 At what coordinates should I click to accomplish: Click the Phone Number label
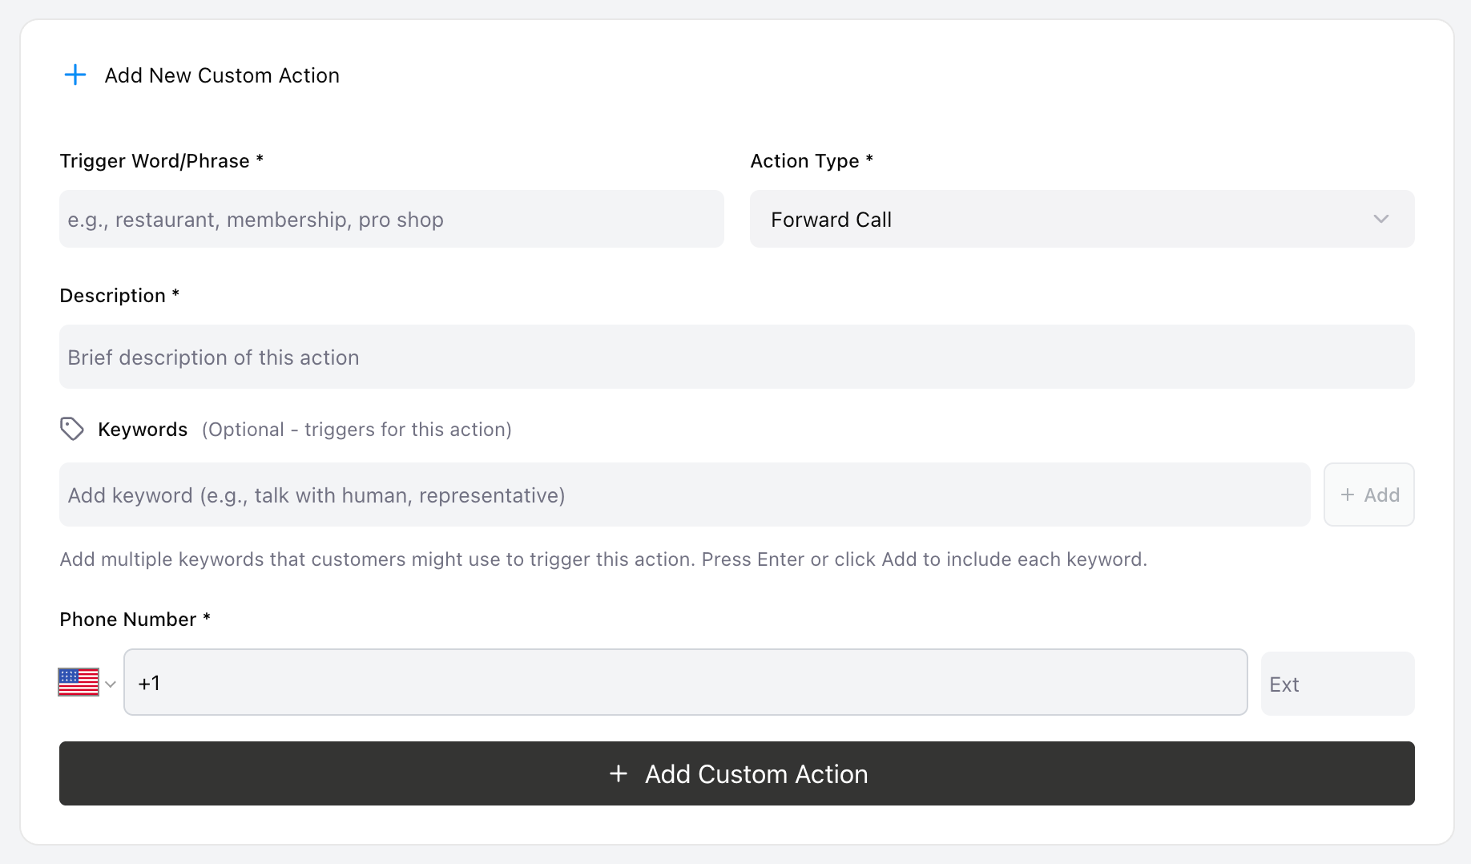coord(135,620)
